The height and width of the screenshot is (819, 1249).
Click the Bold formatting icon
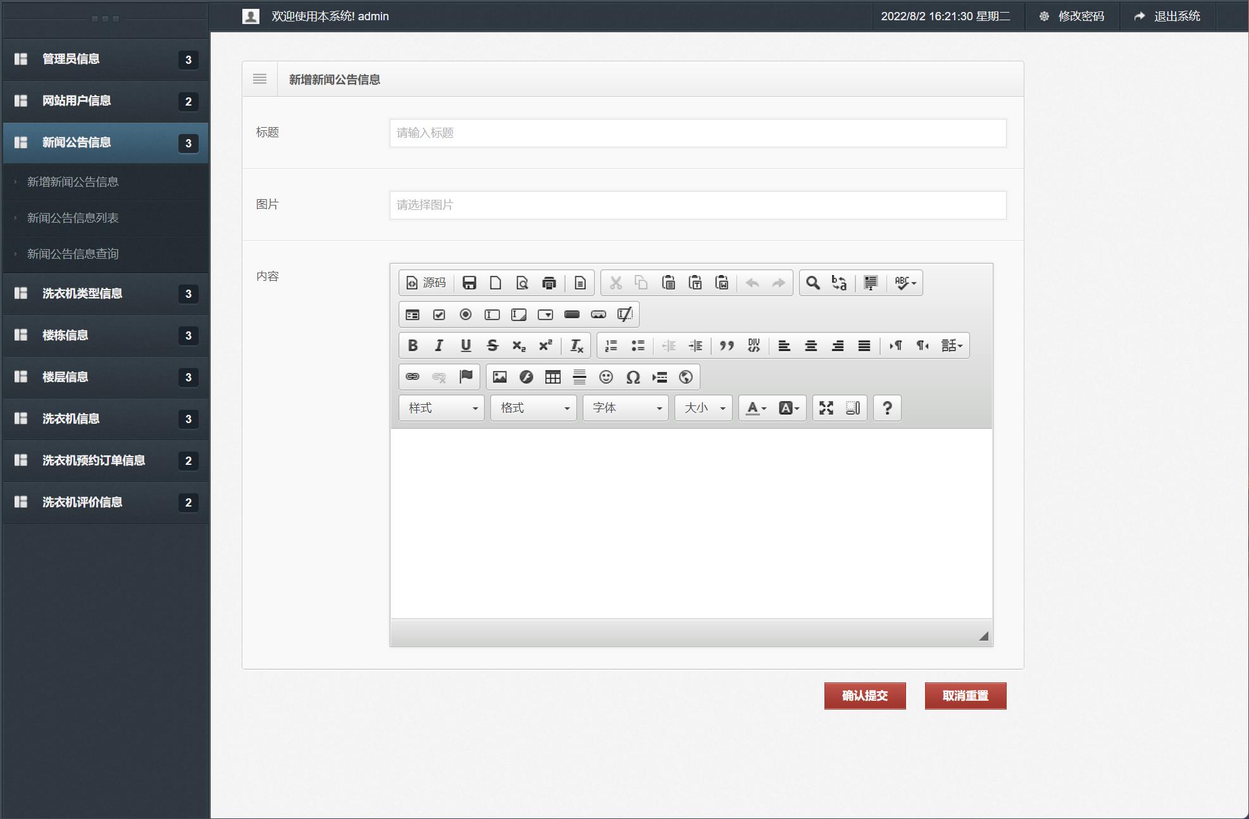coord(413,345)
